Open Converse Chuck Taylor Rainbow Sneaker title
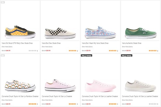Image resolution: width=161 pixels, height=107 pixels. pyautogui.click(x=20, y=96)
